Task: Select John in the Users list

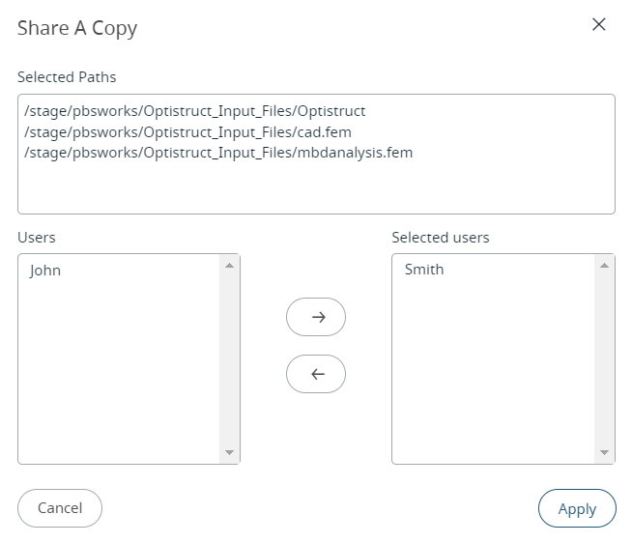Action: (x=45, y=271)
